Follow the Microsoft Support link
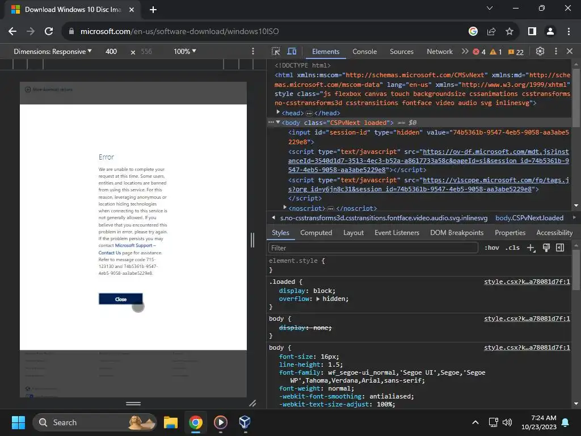Screen dimensions: 581x436 coord(133,245)
